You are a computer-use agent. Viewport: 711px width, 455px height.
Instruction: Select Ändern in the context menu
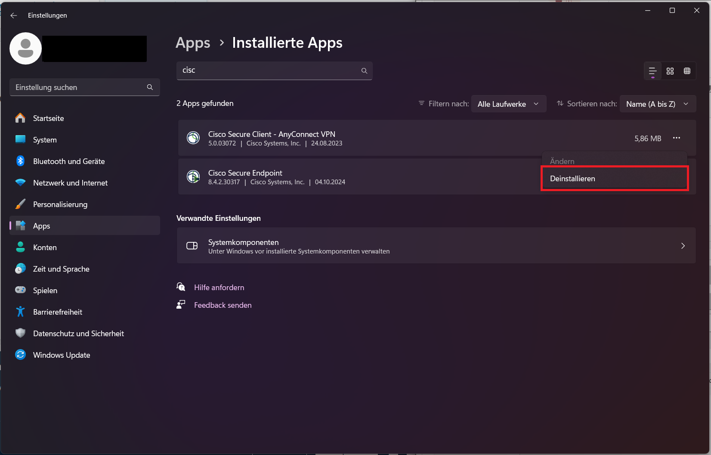562,161
